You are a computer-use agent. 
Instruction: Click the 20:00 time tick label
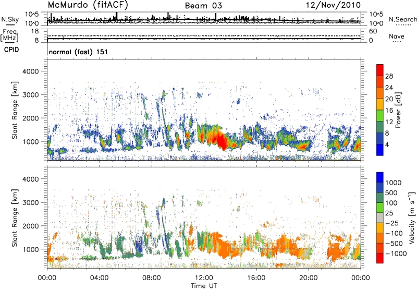309,278
